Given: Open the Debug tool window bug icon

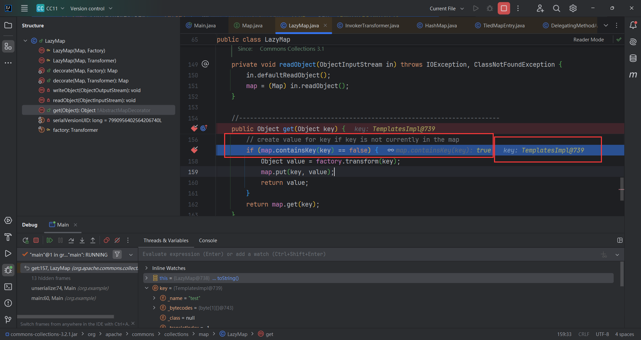Looking at the screenshot, I should click(8, 270).
